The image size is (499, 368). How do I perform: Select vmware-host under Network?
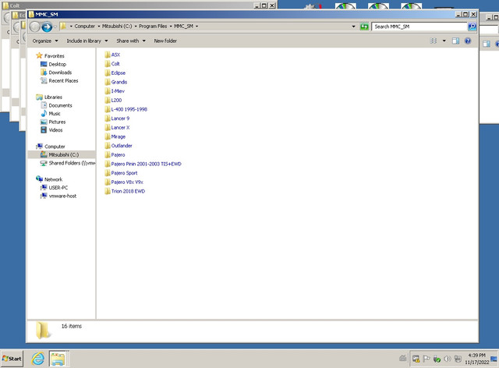(62, 196)
